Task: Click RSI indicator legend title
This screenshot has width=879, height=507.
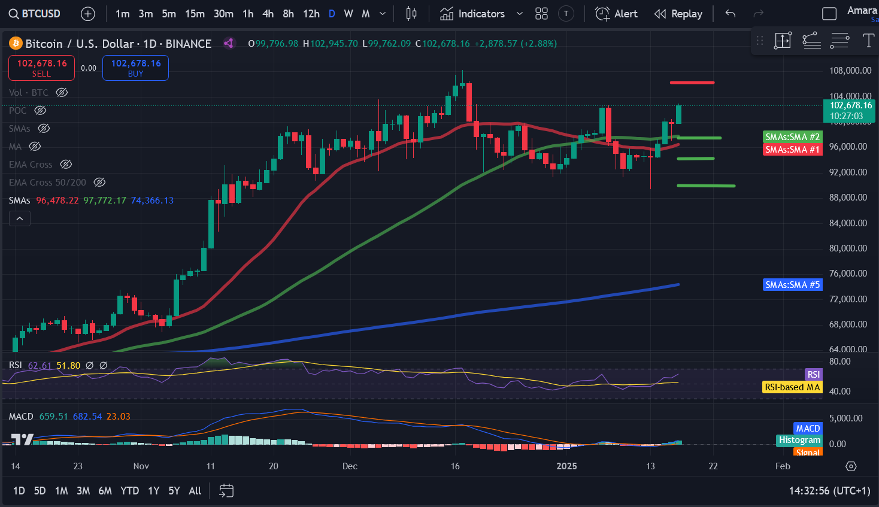Action: click(x=15, y=365)
